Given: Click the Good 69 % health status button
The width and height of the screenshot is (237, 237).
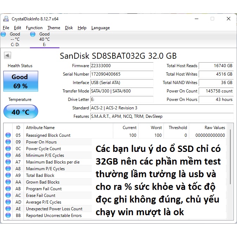Looking at the screenshot, I should (x=20, y=81).
